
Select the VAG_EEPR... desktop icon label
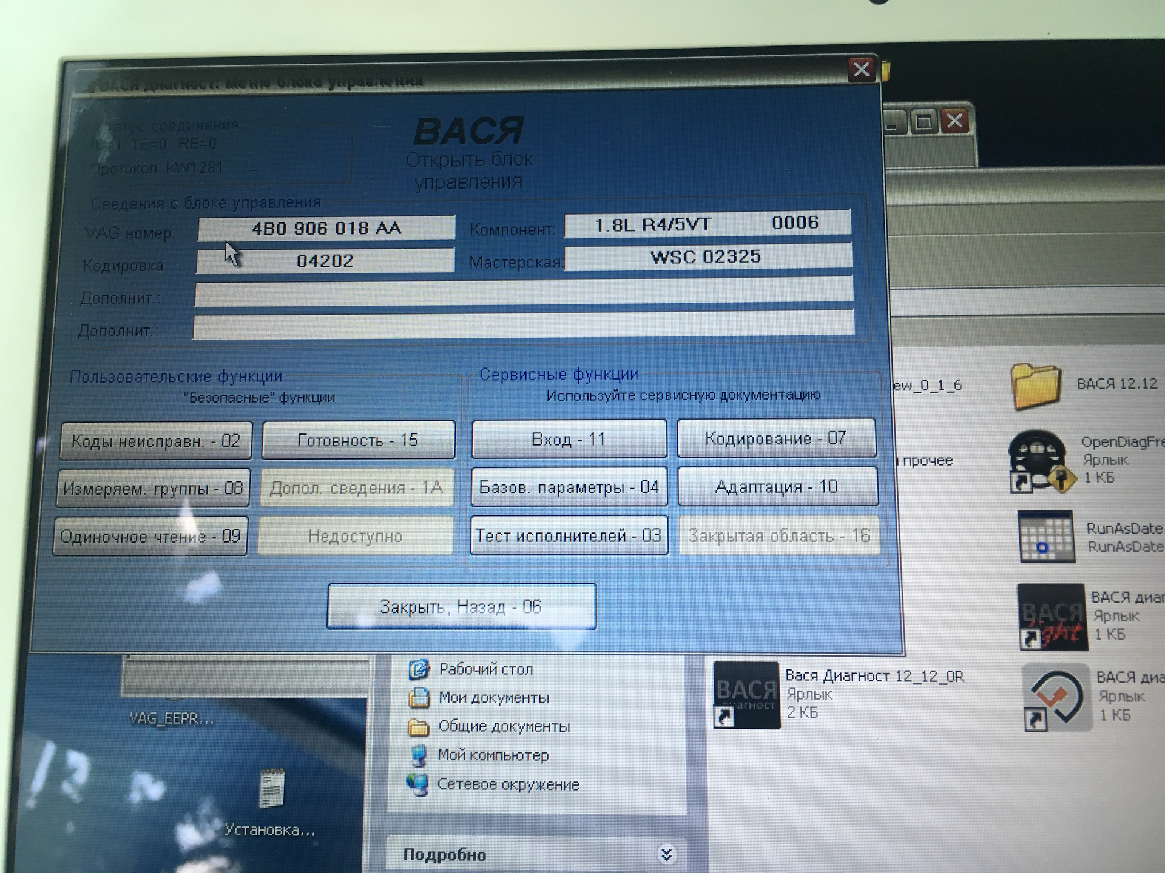pos(172,718)
